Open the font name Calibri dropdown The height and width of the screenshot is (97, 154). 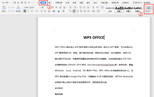click(38, 7)
